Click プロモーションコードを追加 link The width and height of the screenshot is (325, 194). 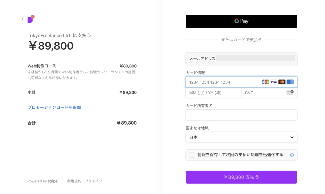coord(54,107)
